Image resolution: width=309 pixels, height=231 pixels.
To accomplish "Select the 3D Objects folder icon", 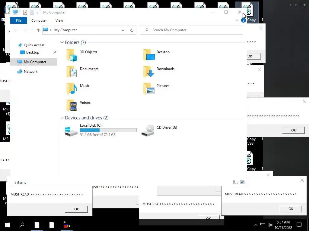I will (x=72, y=55).
